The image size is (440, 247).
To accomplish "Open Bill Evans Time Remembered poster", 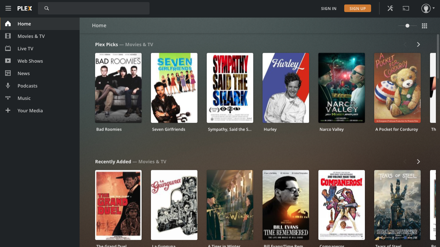I will click(286, 205).
